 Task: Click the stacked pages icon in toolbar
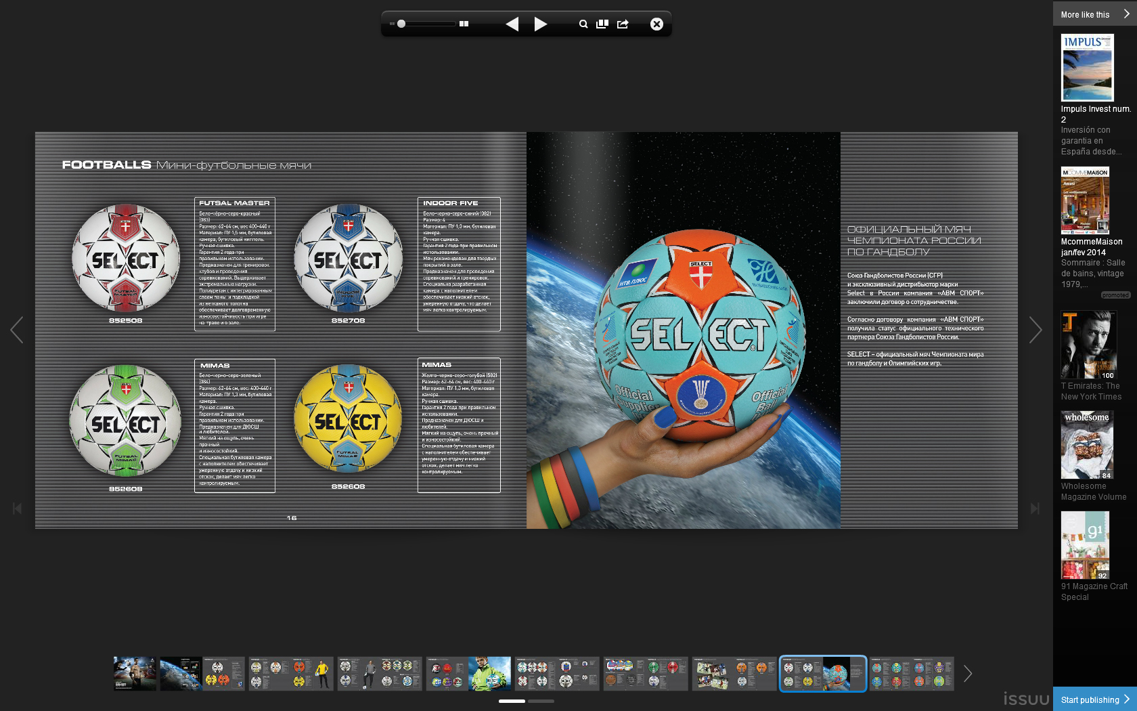coord(602,24)
